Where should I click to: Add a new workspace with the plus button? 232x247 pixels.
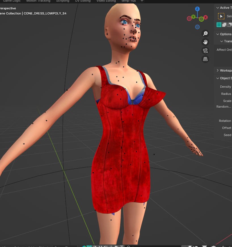tap(142, 1)
